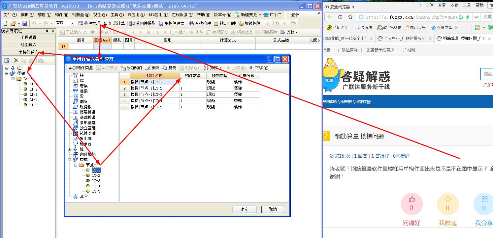Click the pin icon on 模块导航栏
The height and width of the screenshot is (238, 493).
(x=47, y=31)
